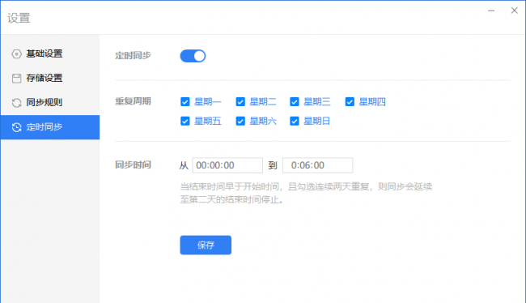Turn off the 定时同步 switch
This screenshot has height=303, width=526.
pos(193,56)
